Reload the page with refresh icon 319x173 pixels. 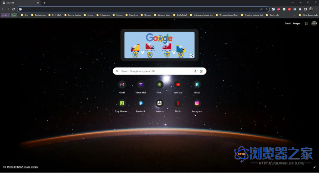point(13,9)
